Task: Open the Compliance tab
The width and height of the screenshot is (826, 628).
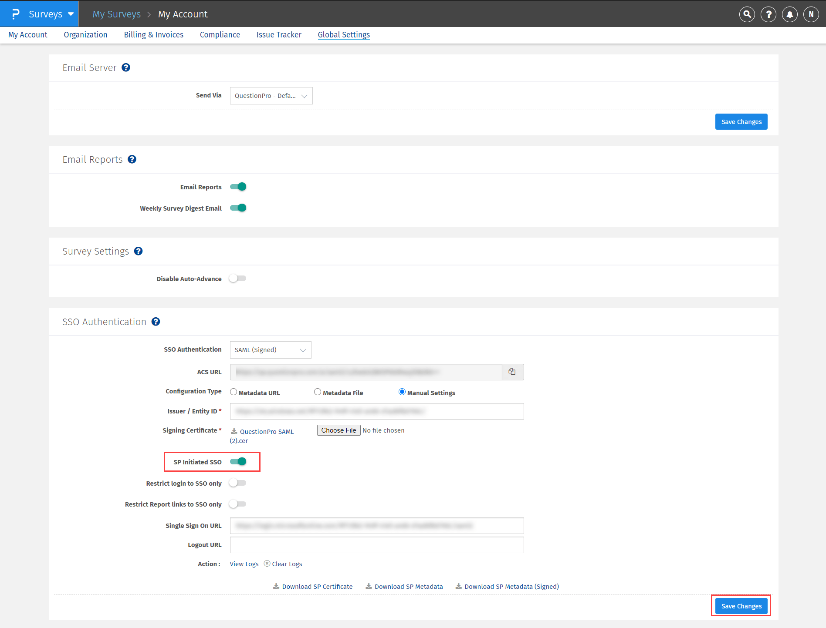Action: tap(220, 35)
